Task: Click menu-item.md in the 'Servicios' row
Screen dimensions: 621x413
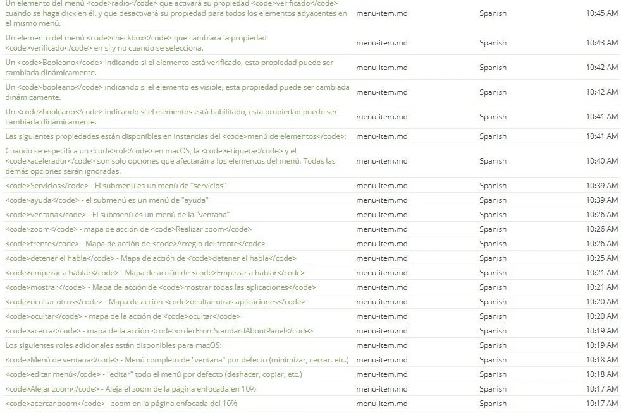Action: (382, 186)
